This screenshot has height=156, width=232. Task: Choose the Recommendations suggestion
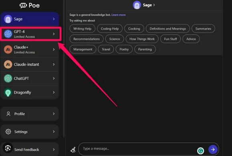pos(87,39)
